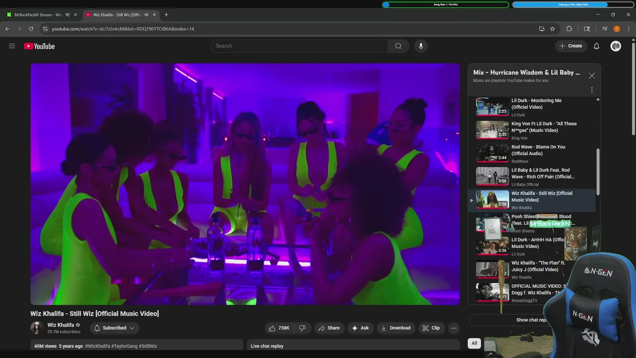Click the #StillWiz hashtag

148,346
